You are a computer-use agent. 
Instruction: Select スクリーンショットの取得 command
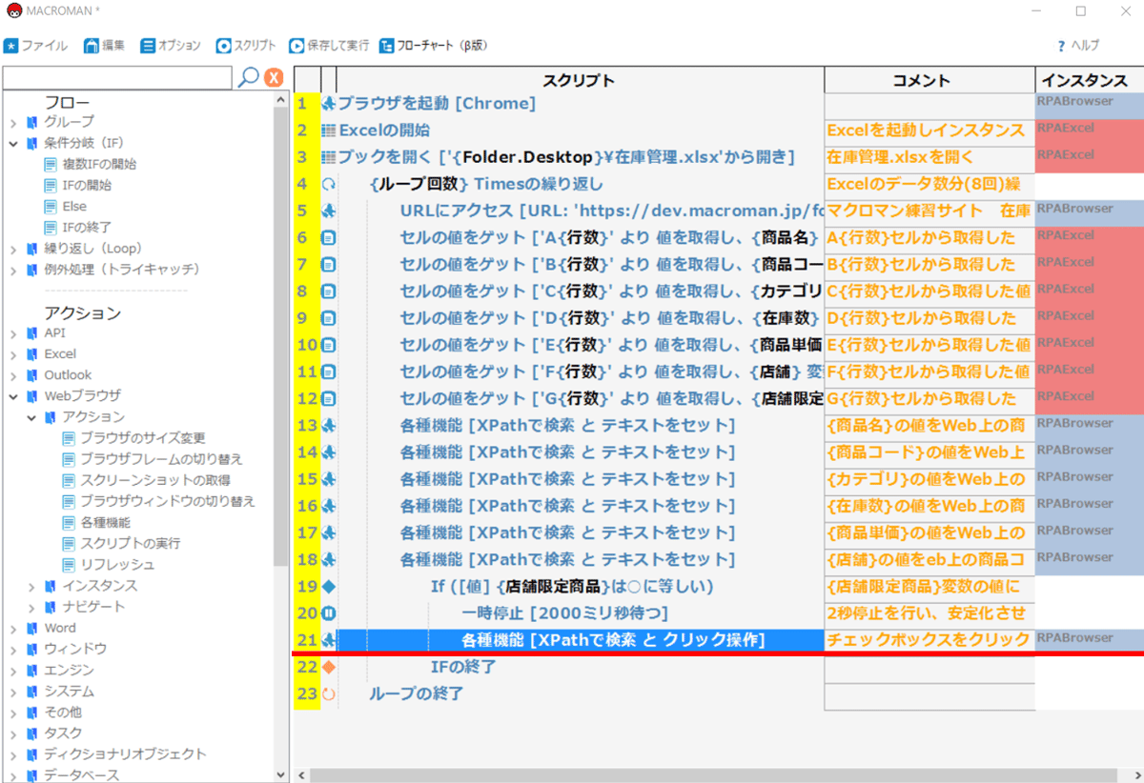[146, 480]
